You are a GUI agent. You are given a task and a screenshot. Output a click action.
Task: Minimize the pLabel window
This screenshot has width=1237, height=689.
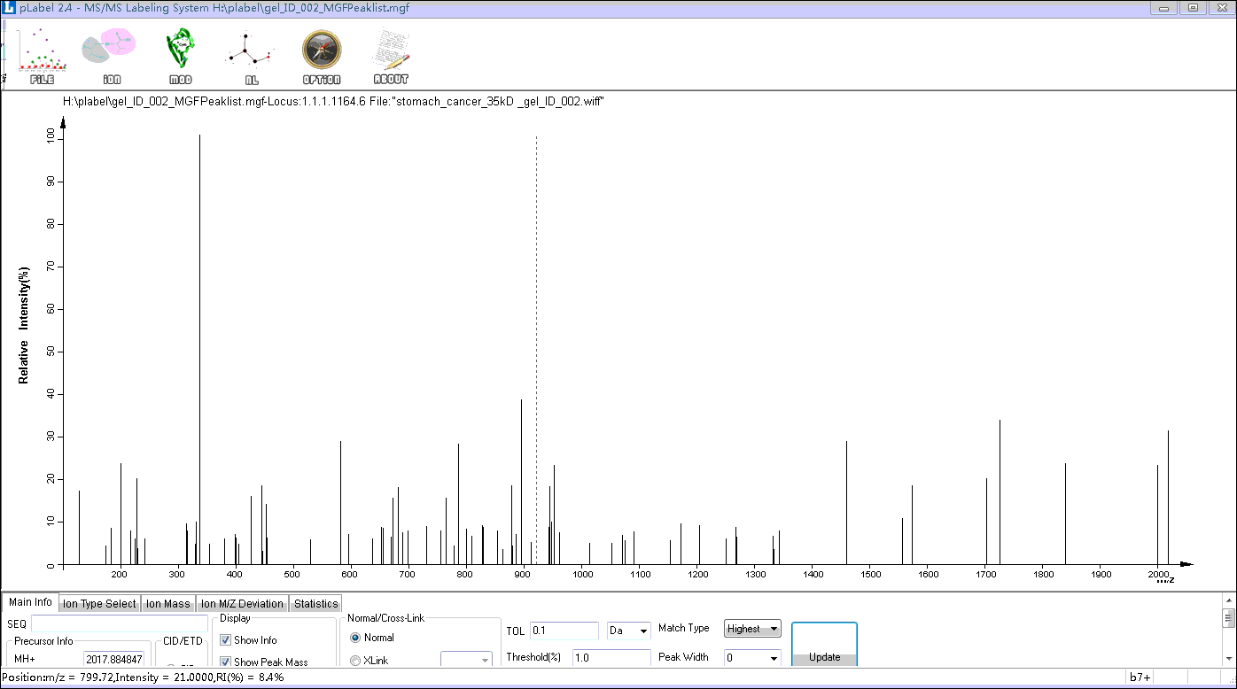(1164, 8)
